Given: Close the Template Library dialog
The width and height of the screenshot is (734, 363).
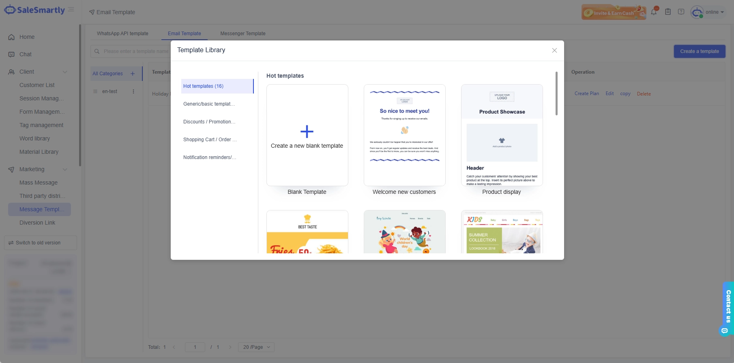Looking at the screenshot, I should (554, 50).
